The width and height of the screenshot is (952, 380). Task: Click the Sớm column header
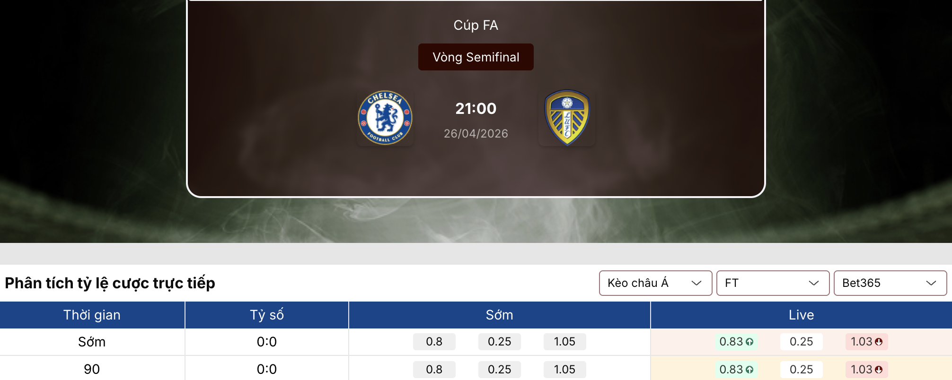tap(499, 315)
